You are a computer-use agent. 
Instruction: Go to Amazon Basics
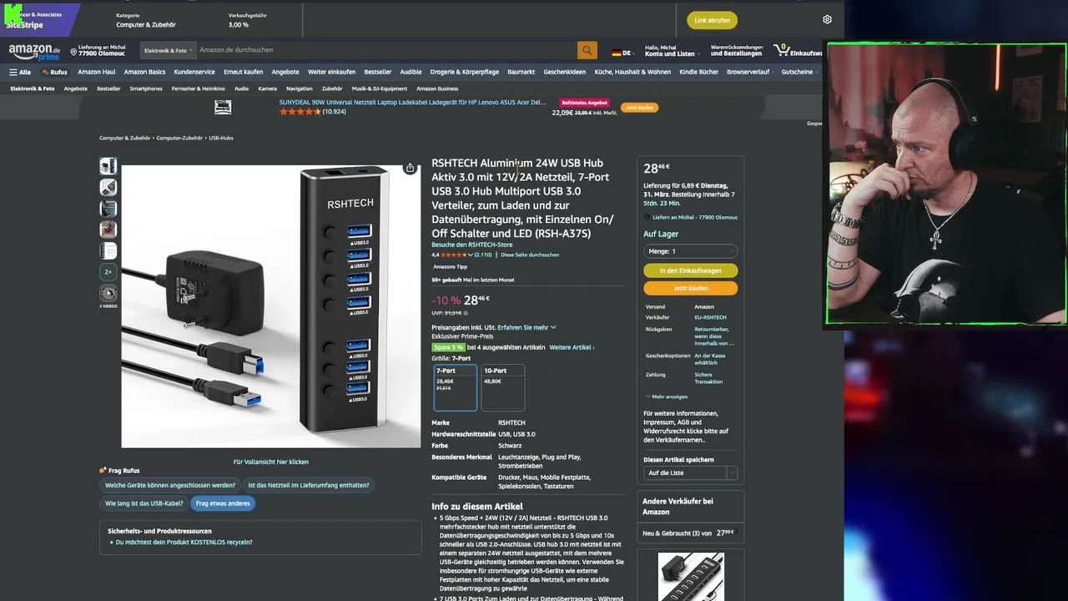pyautogui.click(x=144, y=72)
